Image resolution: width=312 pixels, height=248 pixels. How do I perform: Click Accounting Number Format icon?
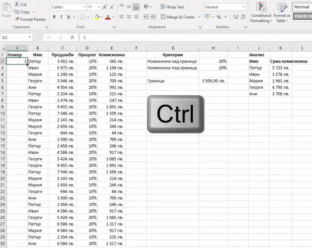click(x=207, y=17)
